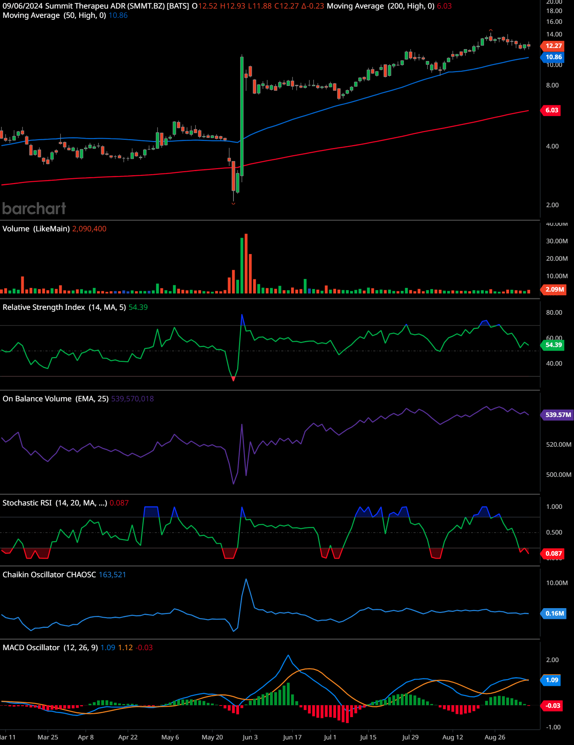Click the 10.00M Chaikin axis label
The height and width of the screenshot is (745, 574).
point(557,583)
